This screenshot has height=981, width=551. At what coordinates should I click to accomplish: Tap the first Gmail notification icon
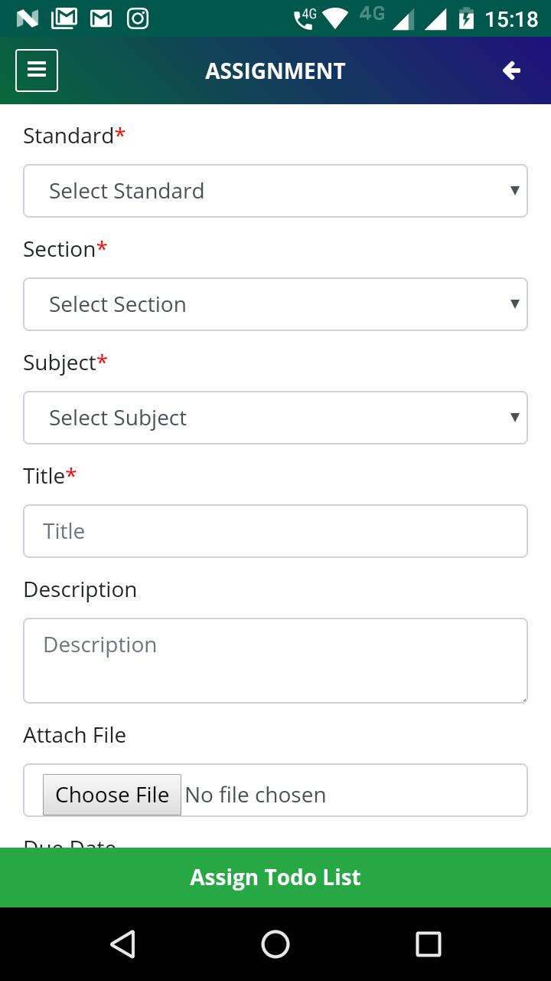(x=64, y=18)
